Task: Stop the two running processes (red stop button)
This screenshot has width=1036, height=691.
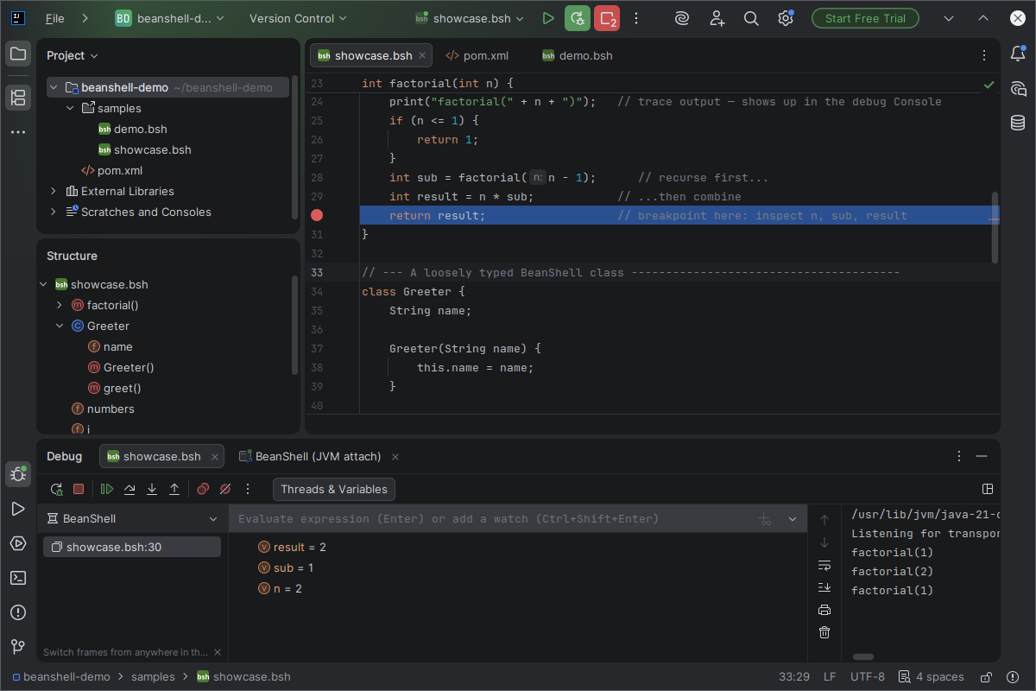Action: click(607, 18)
